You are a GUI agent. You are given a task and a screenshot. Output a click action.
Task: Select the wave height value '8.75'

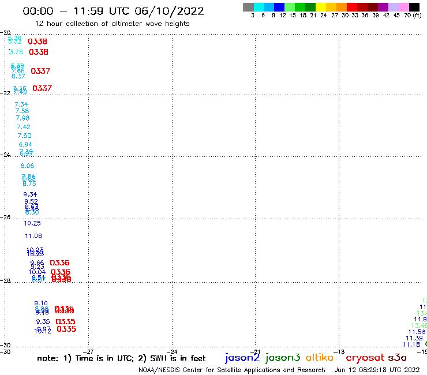pos(29,183)
